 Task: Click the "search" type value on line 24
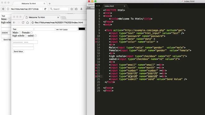(x=132, y=76)
